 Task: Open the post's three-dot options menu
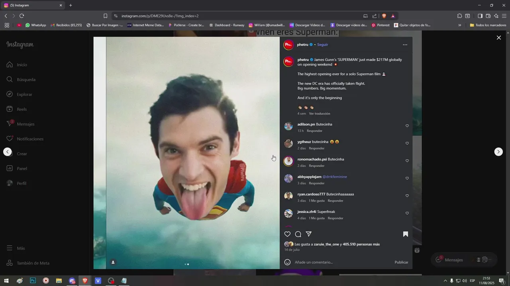point(405,45)
